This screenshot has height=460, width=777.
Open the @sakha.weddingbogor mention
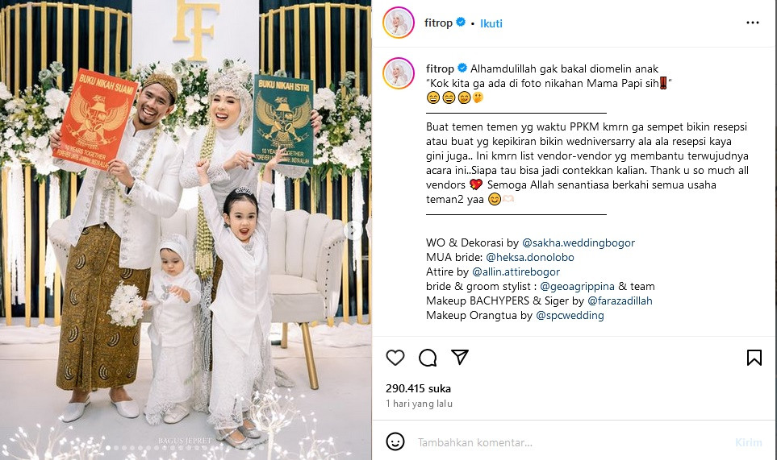(579, 242)
